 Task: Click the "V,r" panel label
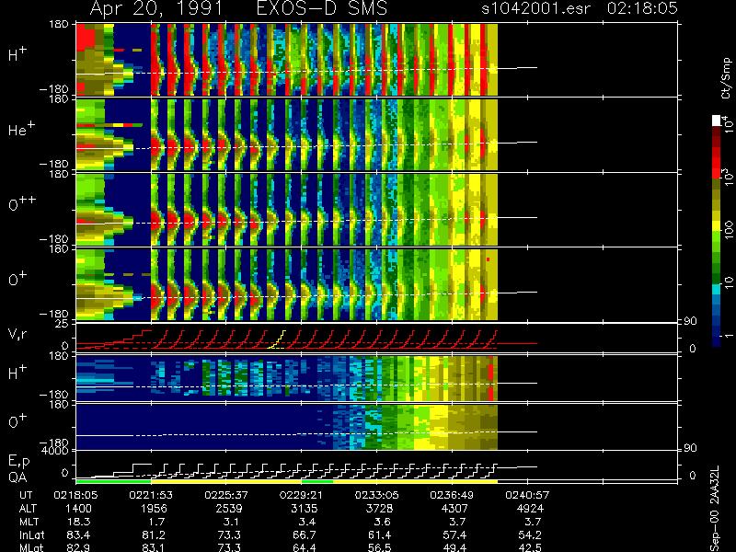point(17,334)
